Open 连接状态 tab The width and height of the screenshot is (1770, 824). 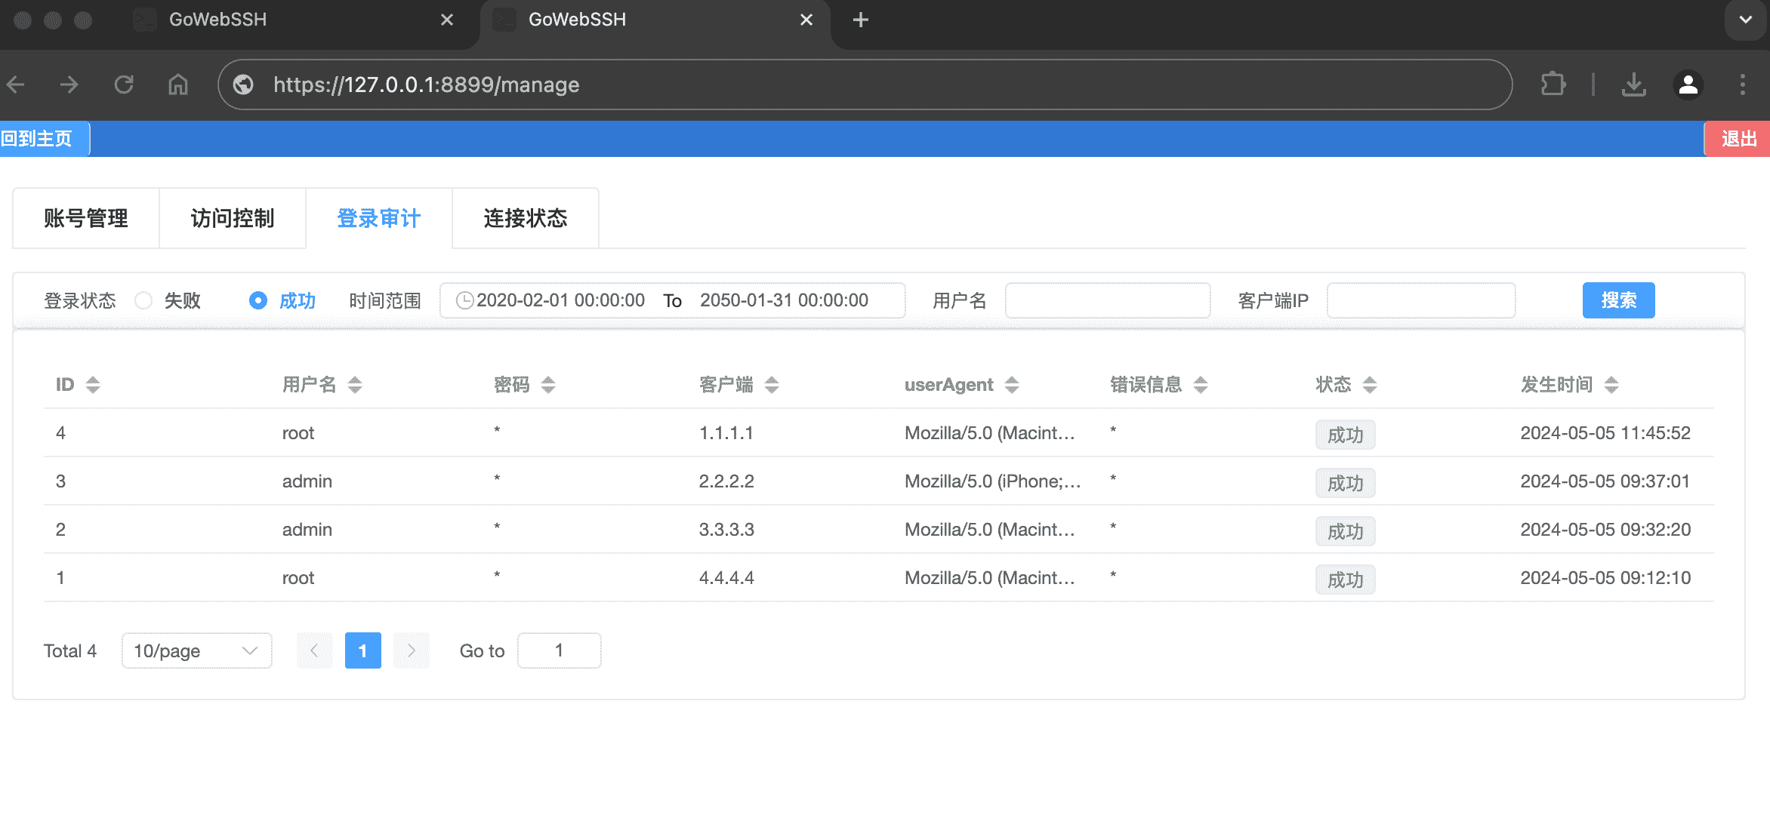(x=526, y=218)
